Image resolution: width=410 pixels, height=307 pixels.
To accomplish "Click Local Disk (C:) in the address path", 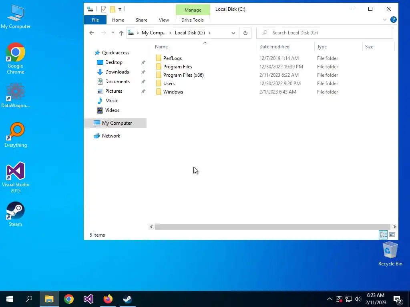I will (190, 33).
